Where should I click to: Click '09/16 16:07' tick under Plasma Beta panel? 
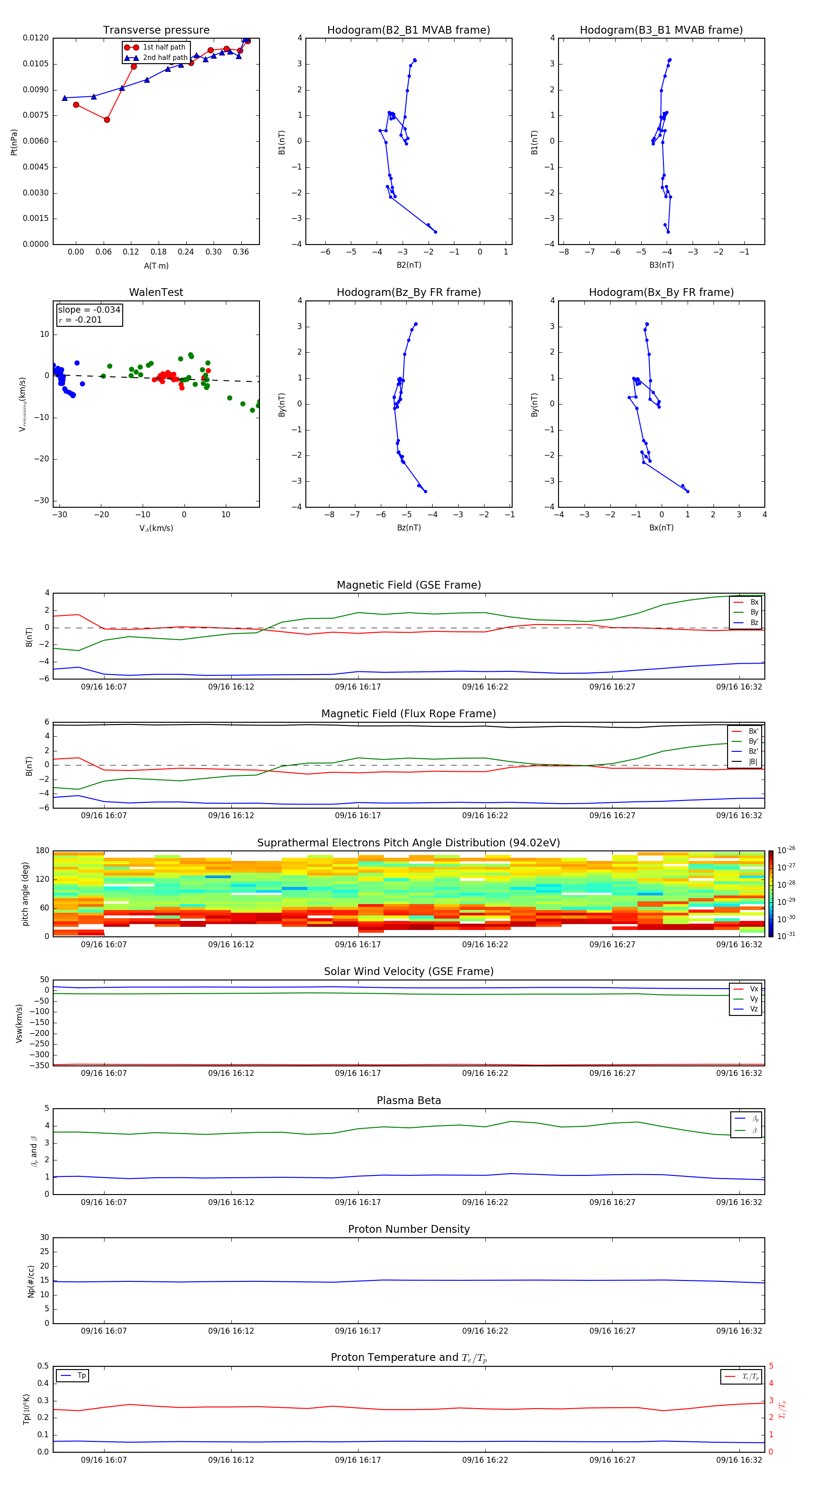coord(104,1202)
